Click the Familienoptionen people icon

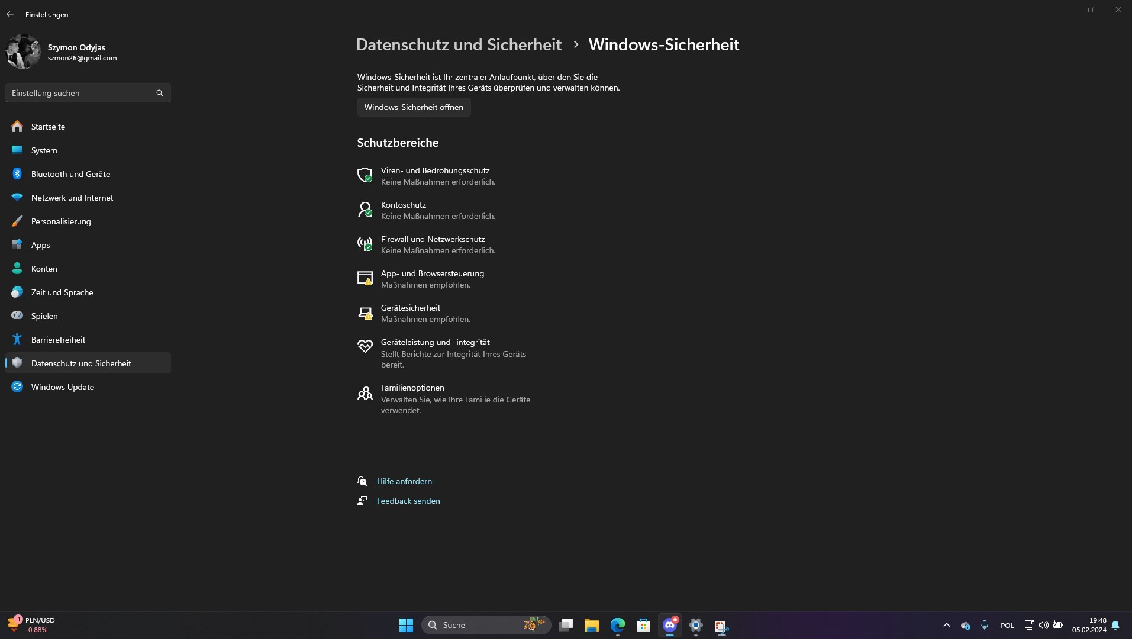(365, 393)
